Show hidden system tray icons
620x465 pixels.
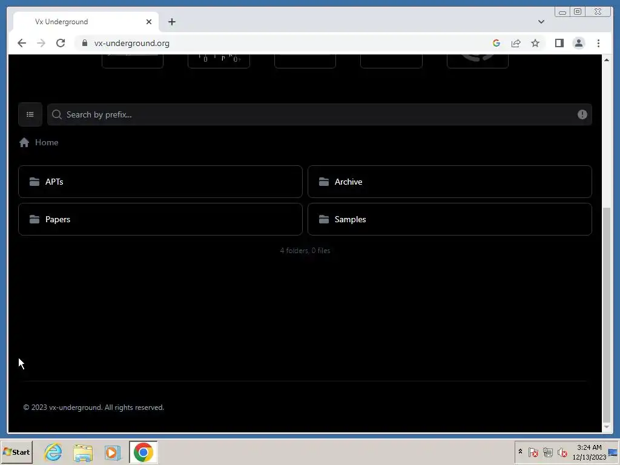[520, 452]
